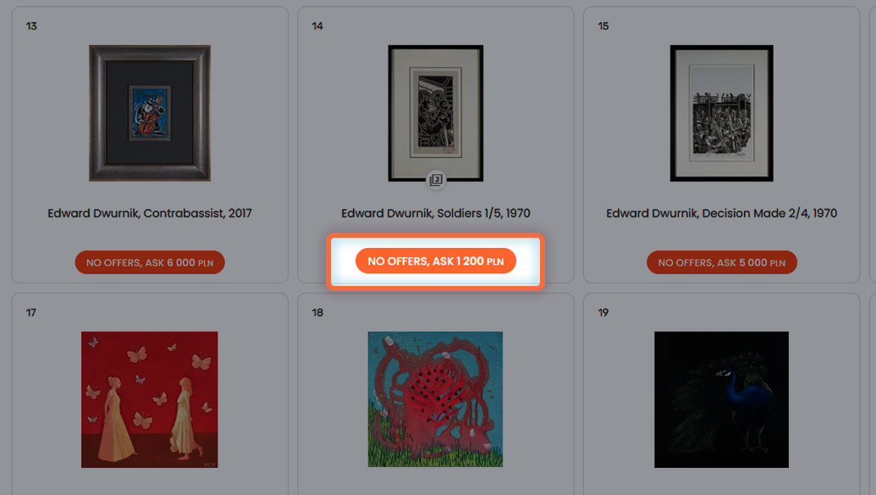Click the highlighted 'No offers, ask 1 200 PLN' button
Viewport: 876px width, 495px height.
pyautogui.click(x=436, y=261)
